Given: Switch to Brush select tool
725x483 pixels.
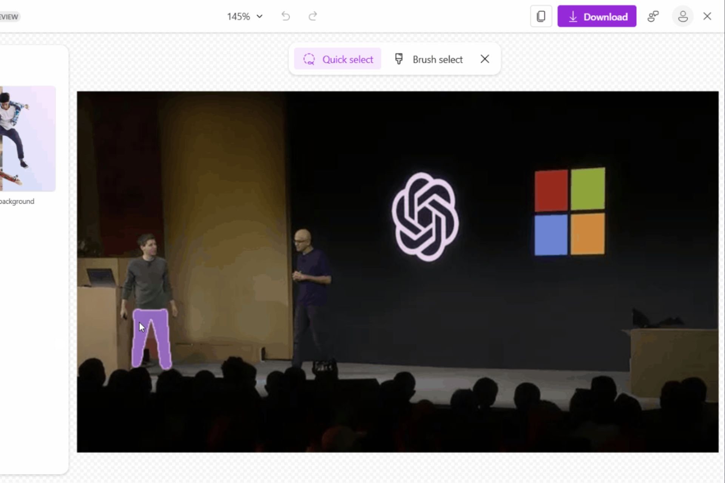Looking at the screenshot, I should pyautogui.click(x=429, y=59).
